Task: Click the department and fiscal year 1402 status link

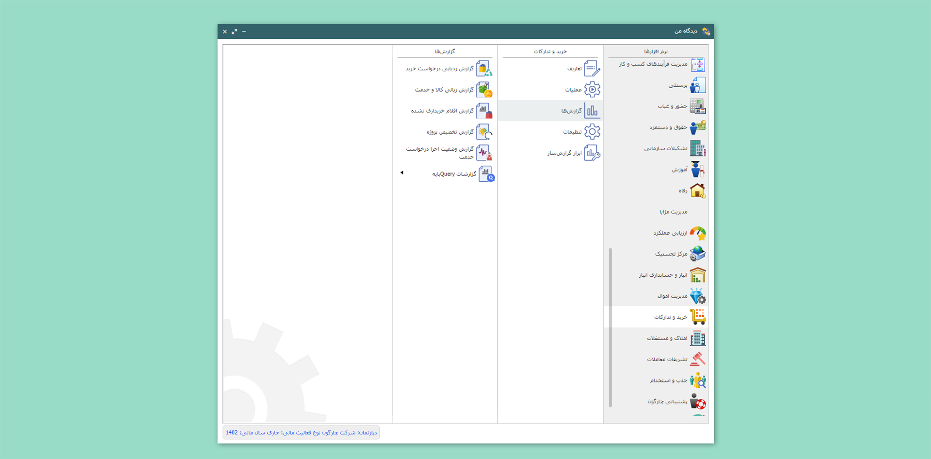Action: (301, 432)
